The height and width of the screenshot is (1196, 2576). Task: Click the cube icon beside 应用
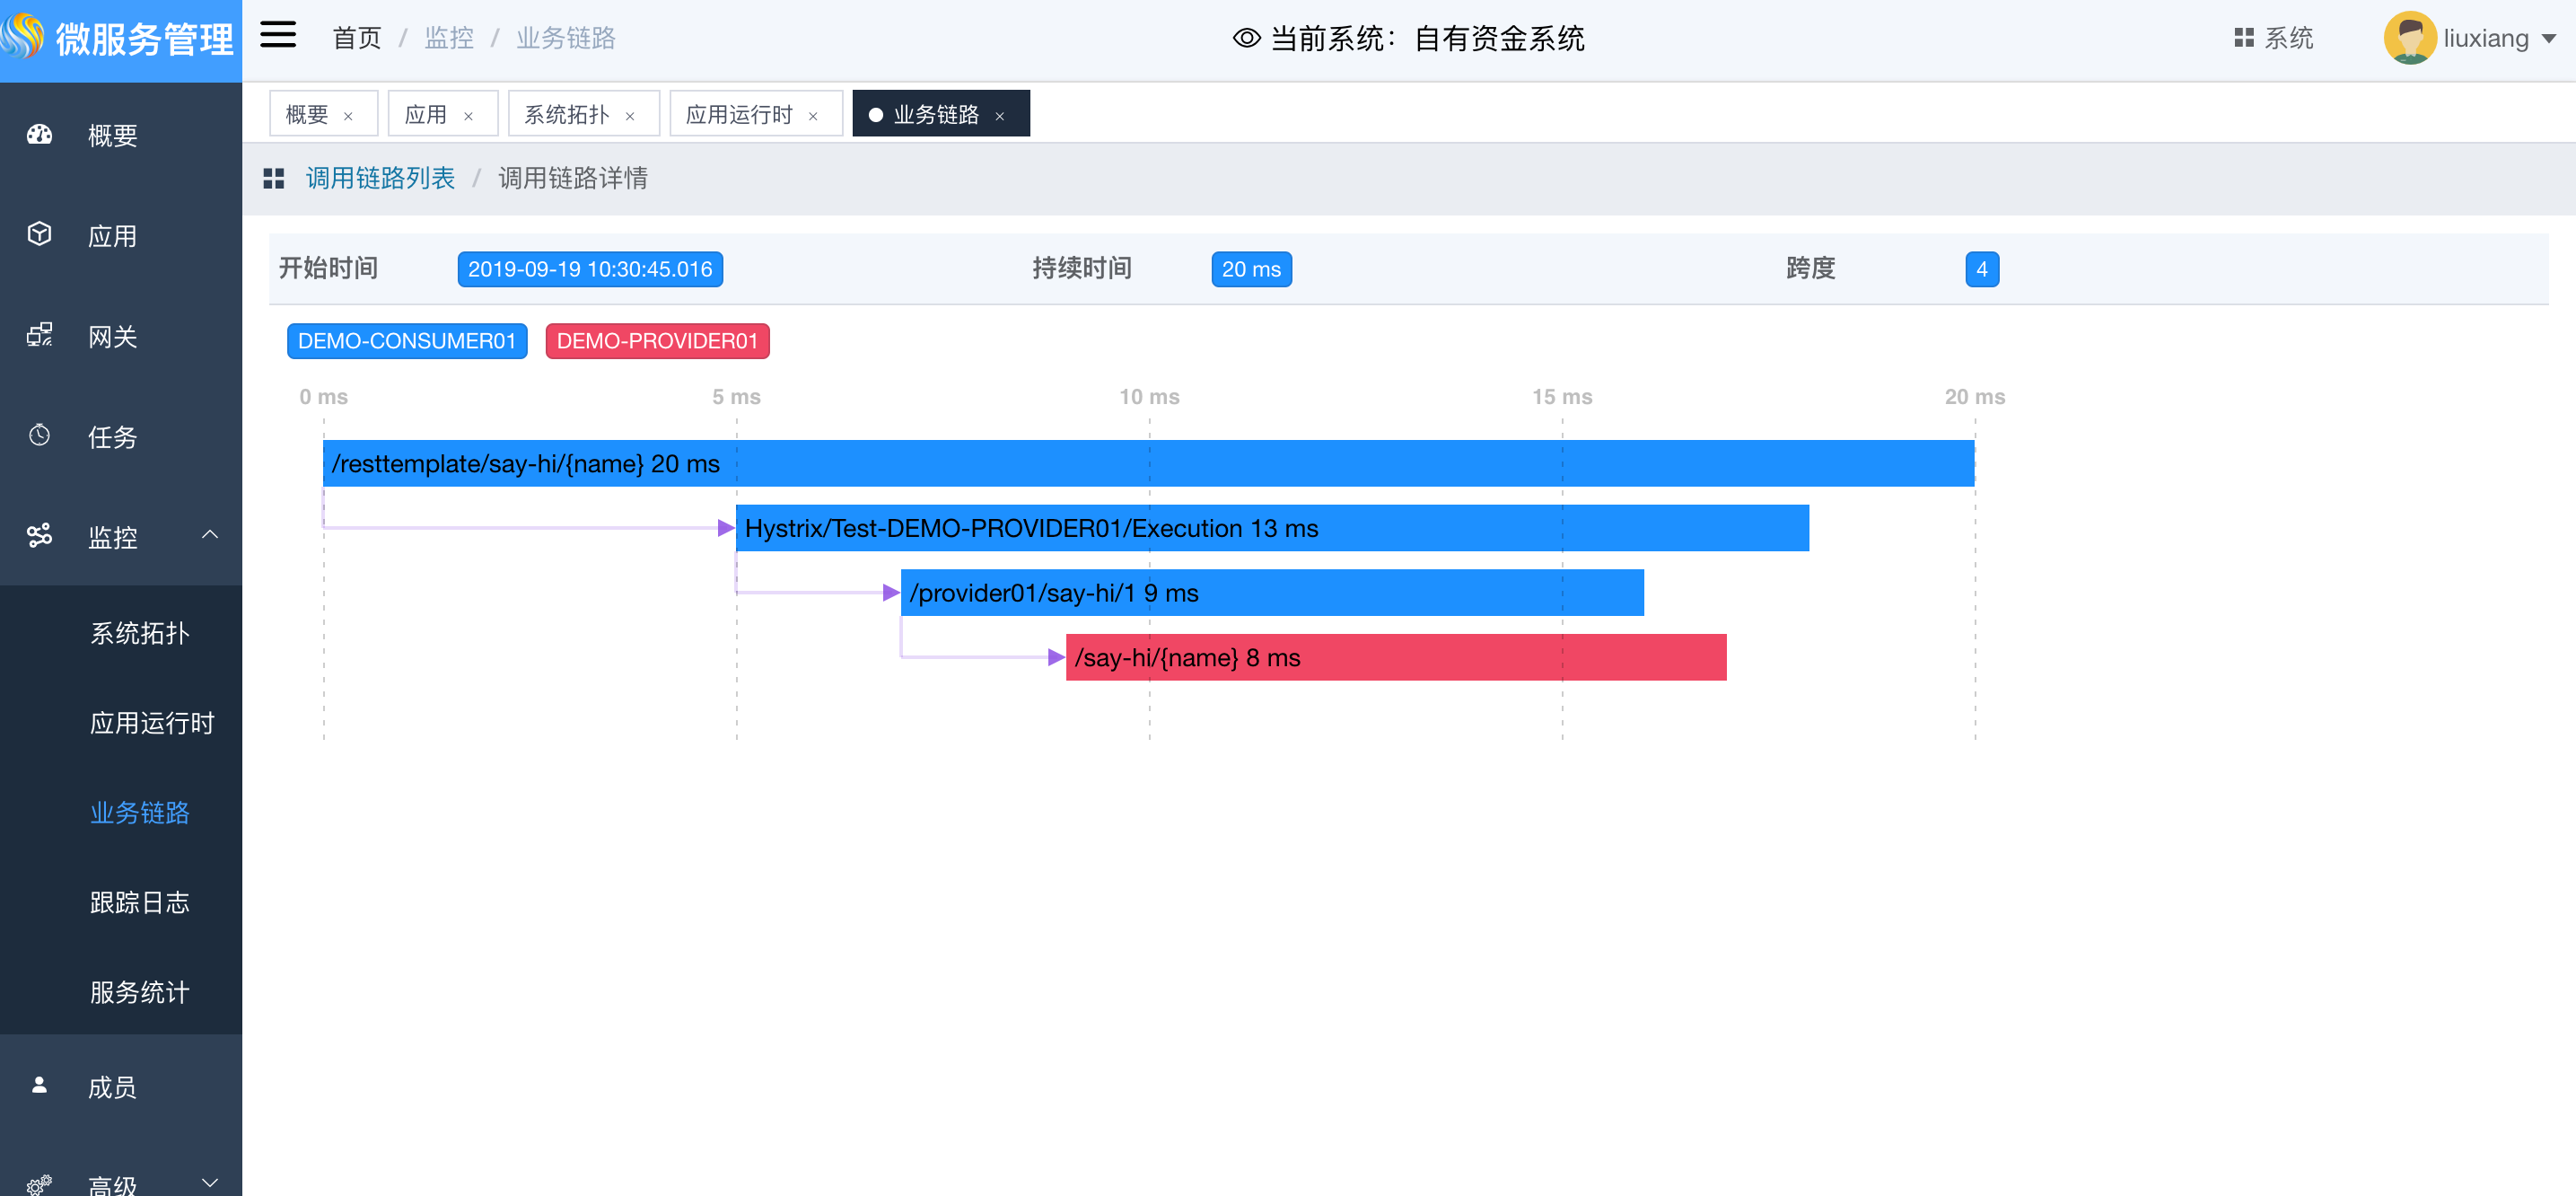(x=39, y=234)
